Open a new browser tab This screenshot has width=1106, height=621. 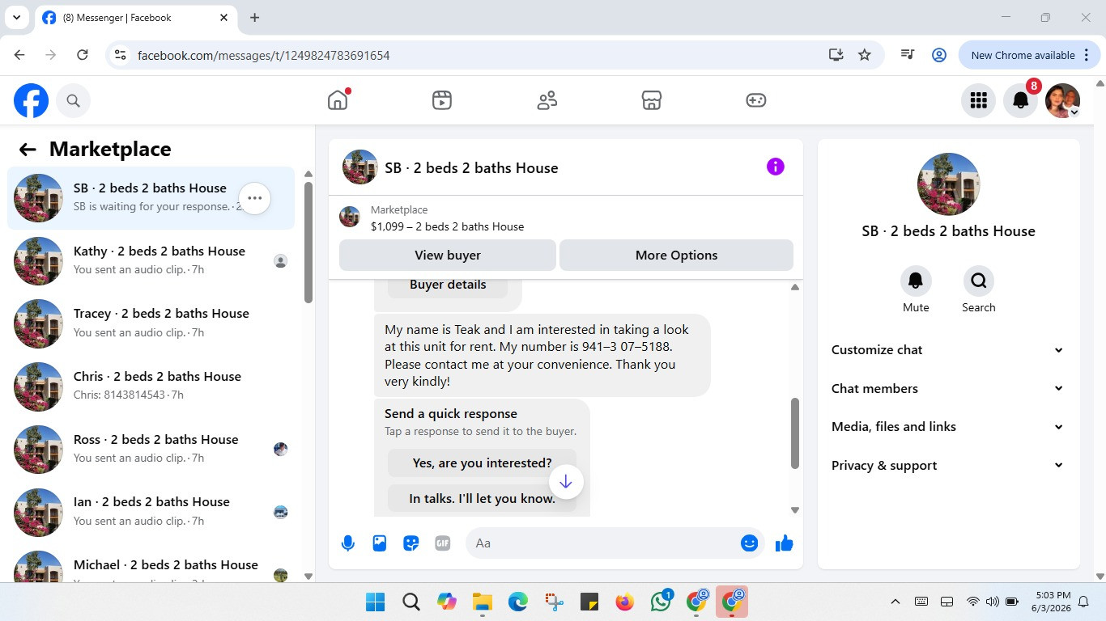coord(254,17)
